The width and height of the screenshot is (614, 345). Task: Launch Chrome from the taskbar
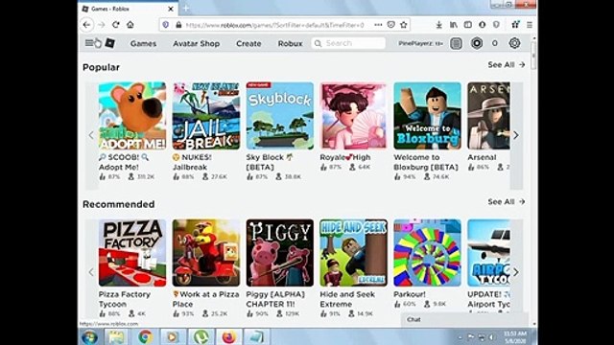tap(145, 336)
